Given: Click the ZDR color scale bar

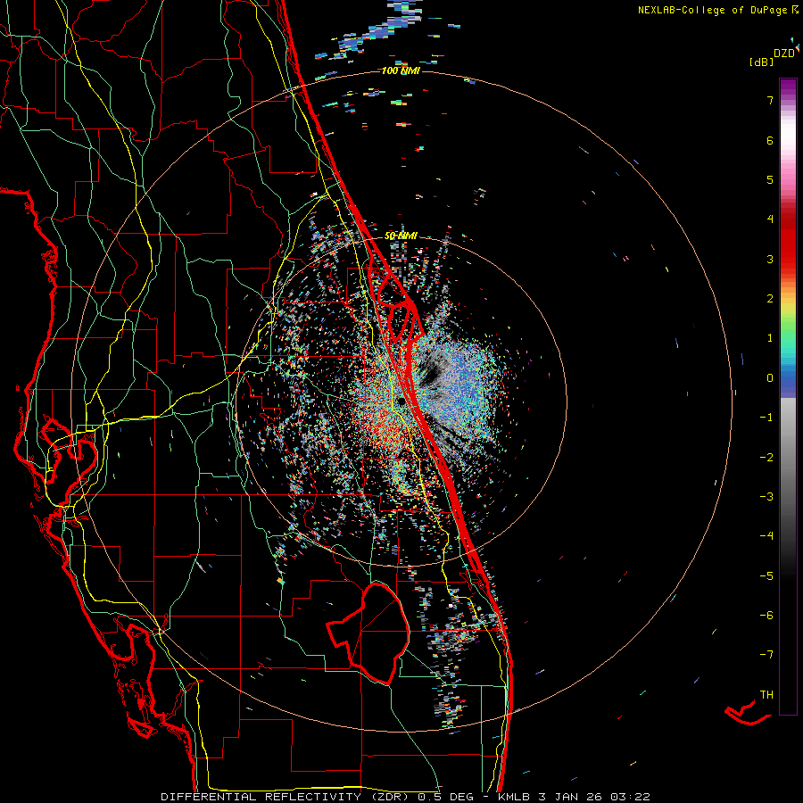Looking at the screenshot, I should coord(788,396).
